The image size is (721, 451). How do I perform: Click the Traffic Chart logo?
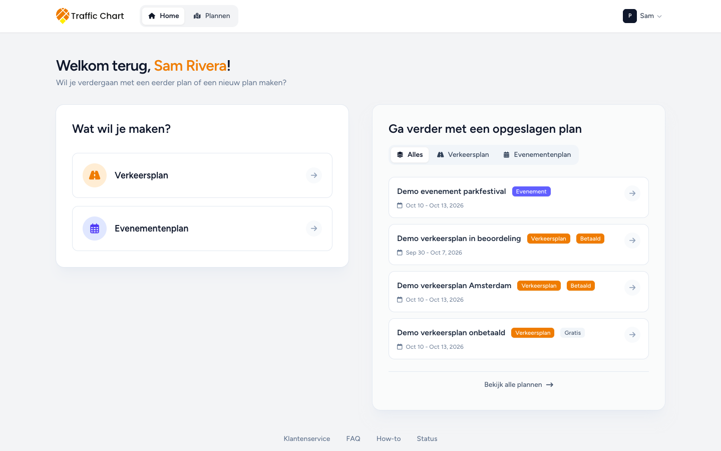90,16
